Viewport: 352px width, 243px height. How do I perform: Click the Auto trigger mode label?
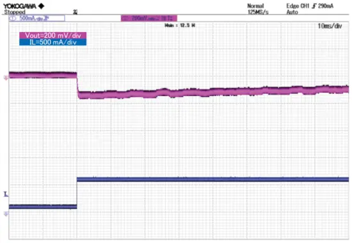(292, 12)
